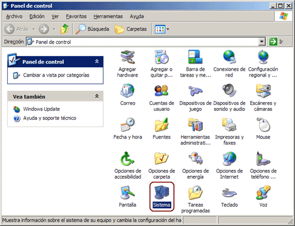Open the Mouse icon
The image size is (295, 226).
point(263,125)
